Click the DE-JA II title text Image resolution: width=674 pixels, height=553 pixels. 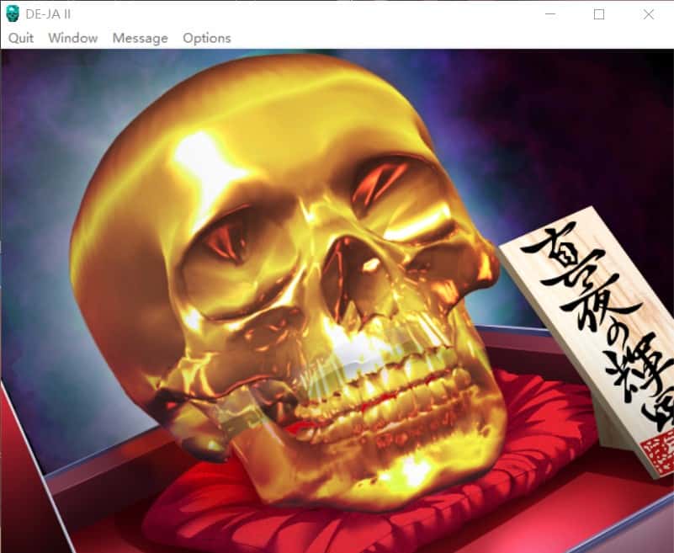click(x=48, y=14)
